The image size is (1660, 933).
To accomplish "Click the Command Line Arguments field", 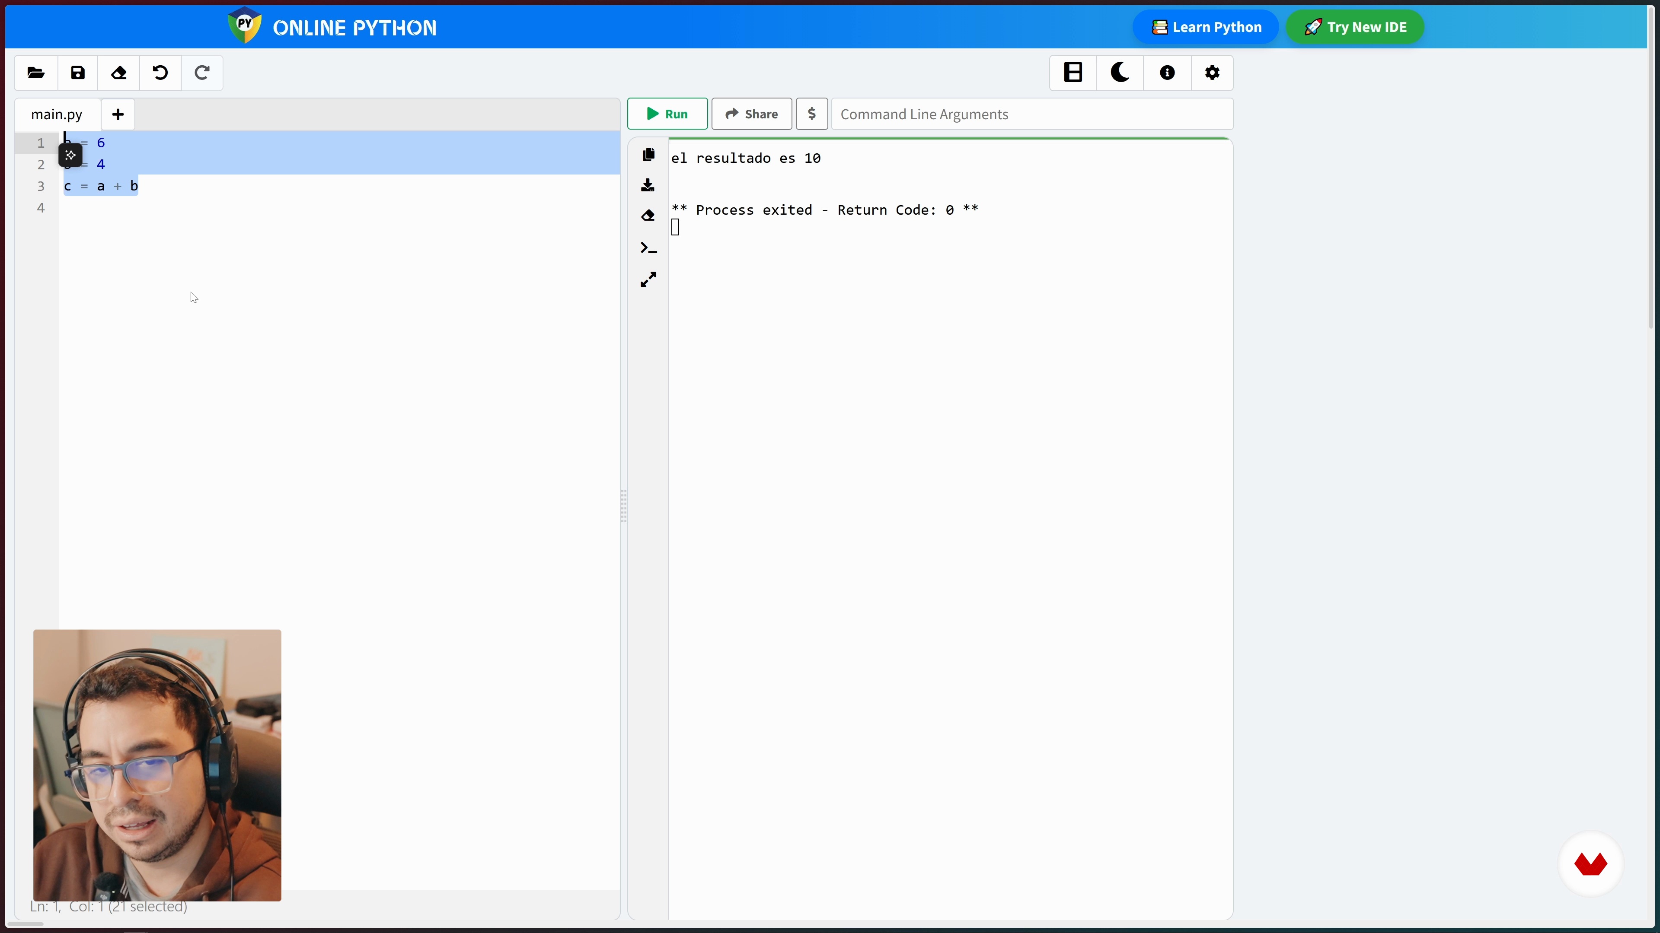I will pos(1031,114).
